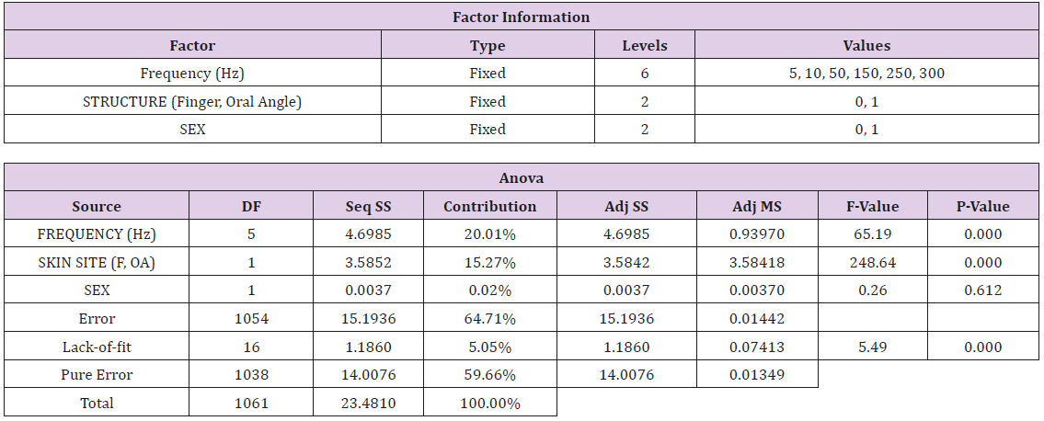Select the Pure Error source cell
This screenshot has height=421, width=1044.
click(97, 375)
